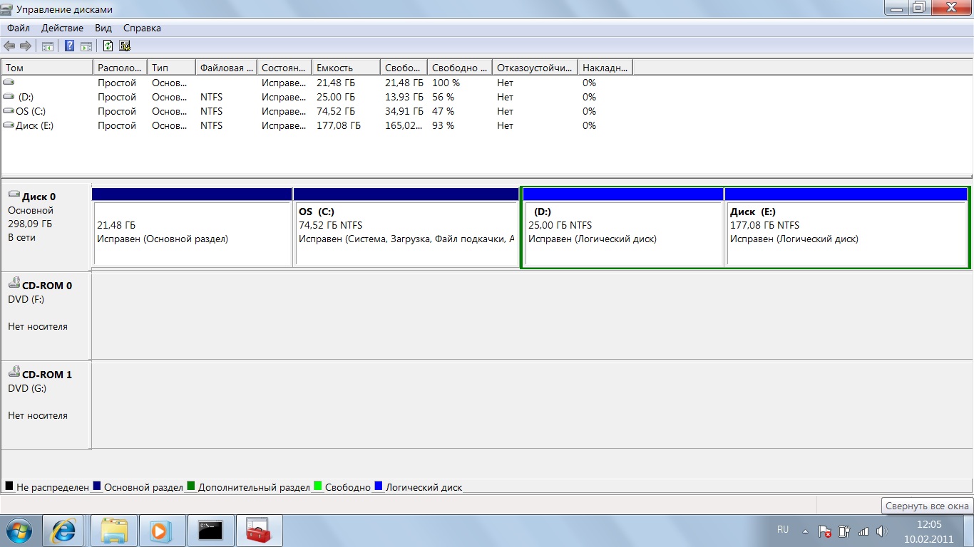Click the Back arrow in the toolbar
The width and height of the screenshot is (974, 547).
pyautogui.click(x=9, y=46)
